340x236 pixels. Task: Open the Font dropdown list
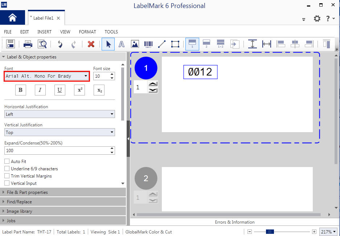[86, 76]
